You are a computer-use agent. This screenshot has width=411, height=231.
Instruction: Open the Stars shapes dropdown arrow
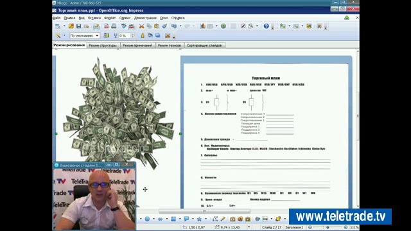point(205,219)
